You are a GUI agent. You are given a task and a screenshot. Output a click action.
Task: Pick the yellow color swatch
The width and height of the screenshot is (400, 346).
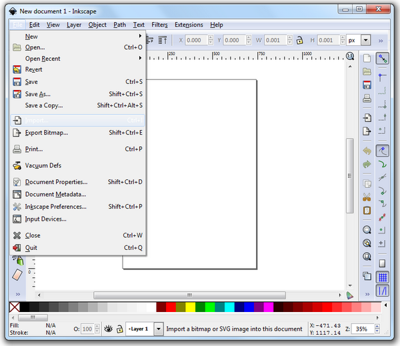coord(190,307)
